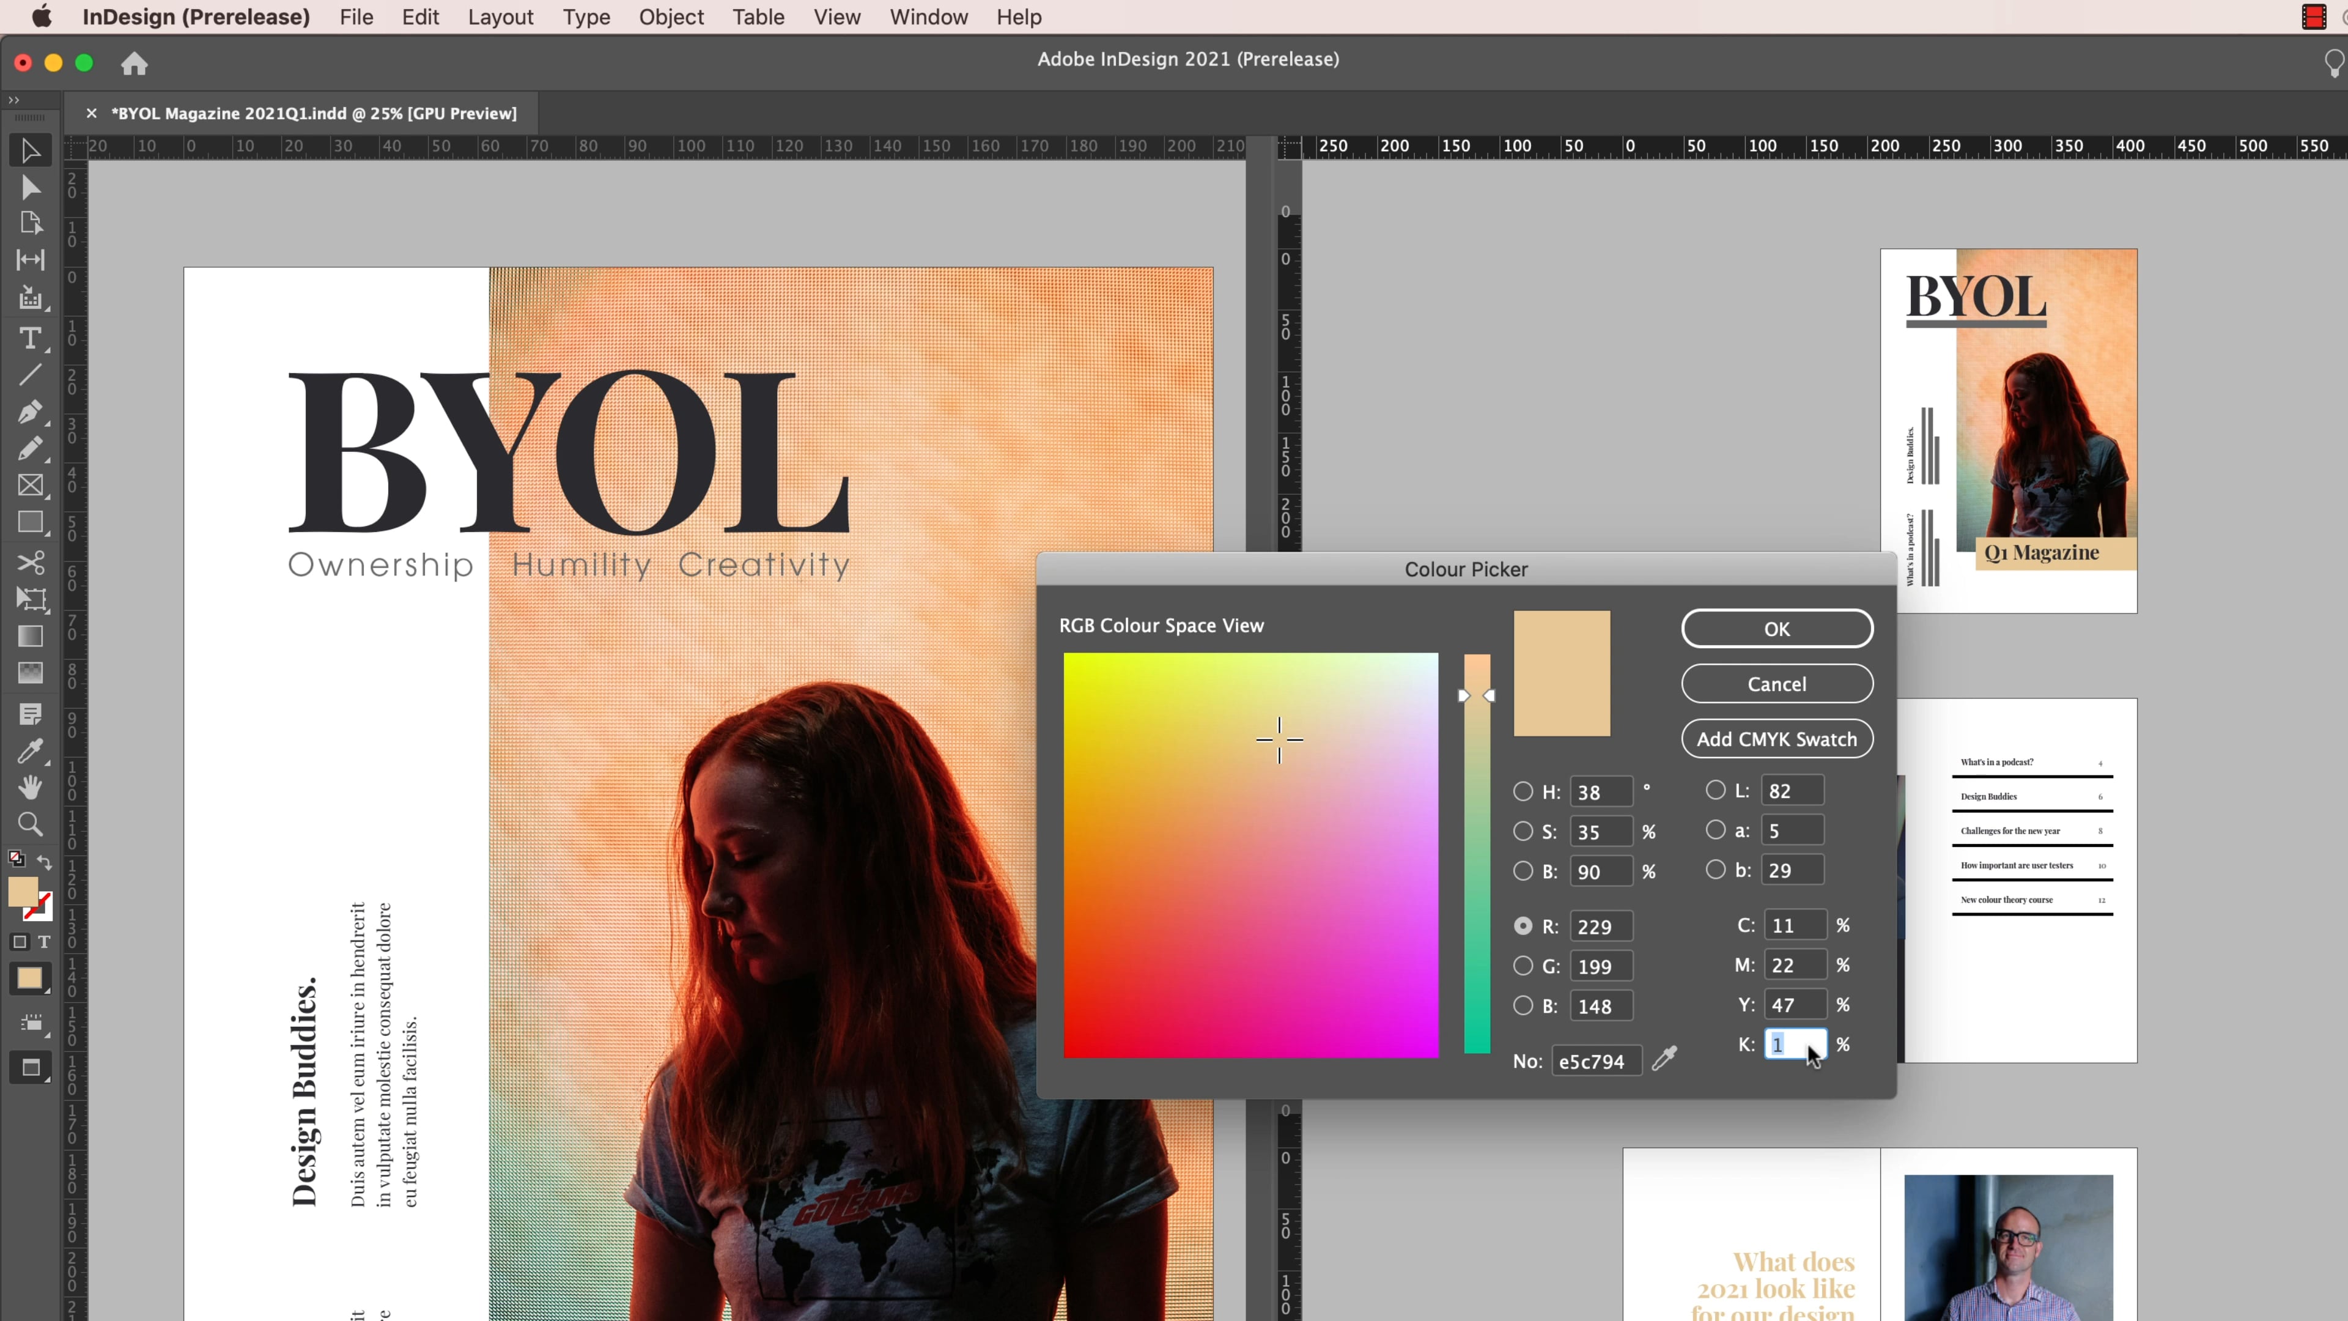Select the R radio button
The height and width of the screenshot is (1321, 2348).
point(1523,925)
